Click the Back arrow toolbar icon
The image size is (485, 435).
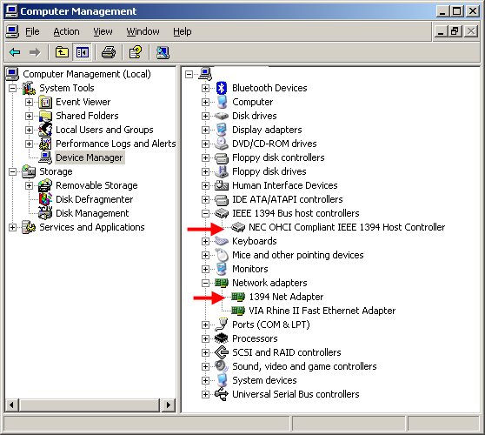(15, 52)
